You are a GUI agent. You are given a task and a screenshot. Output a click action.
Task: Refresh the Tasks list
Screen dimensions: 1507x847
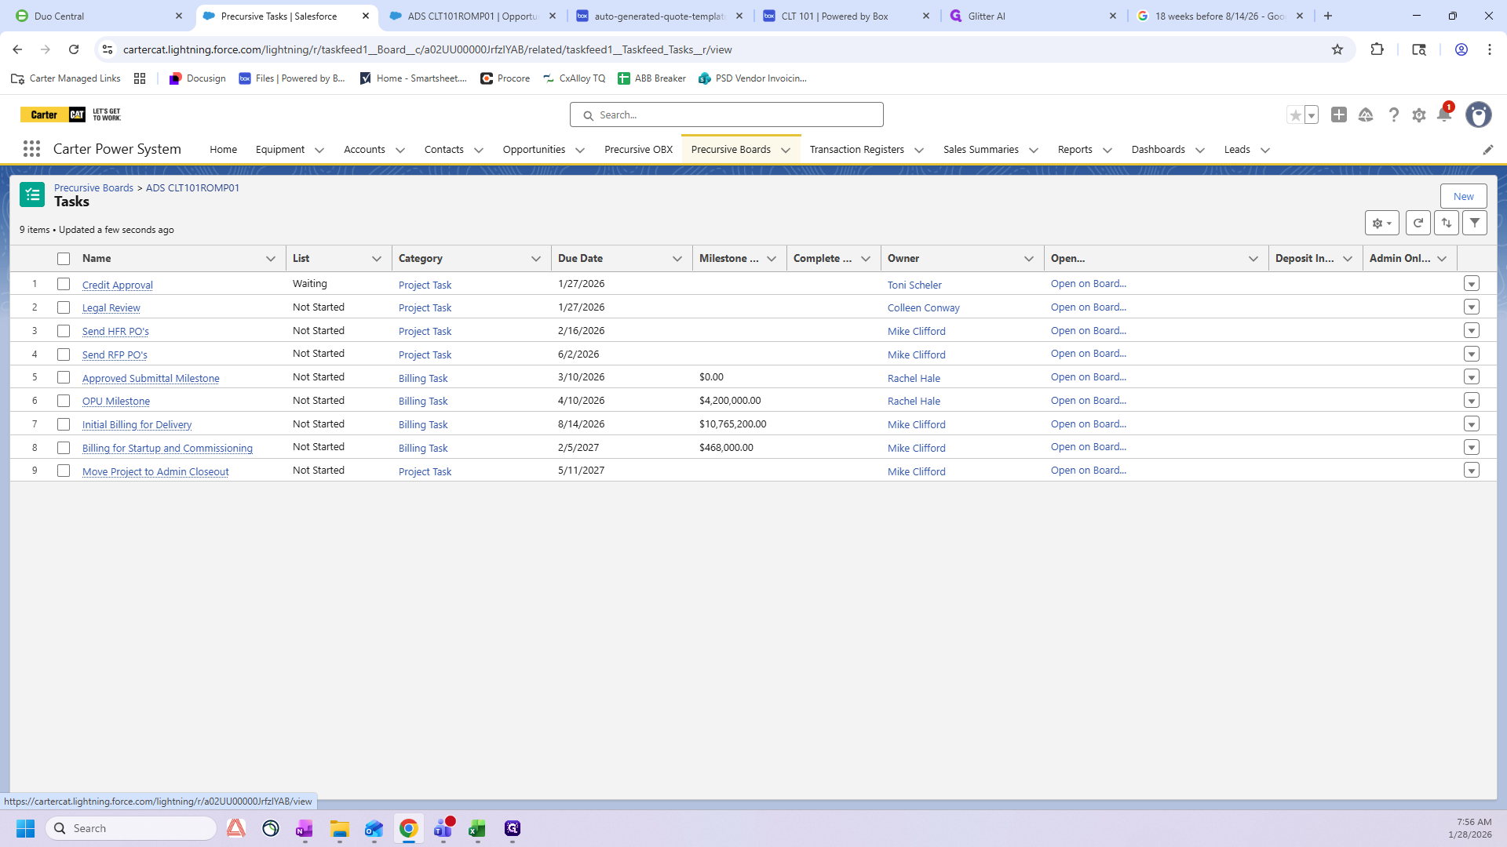point(1418,223)
